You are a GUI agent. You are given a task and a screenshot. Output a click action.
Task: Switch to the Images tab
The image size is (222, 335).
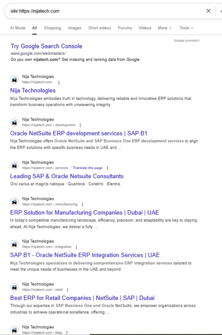click(x=75, y=28)
